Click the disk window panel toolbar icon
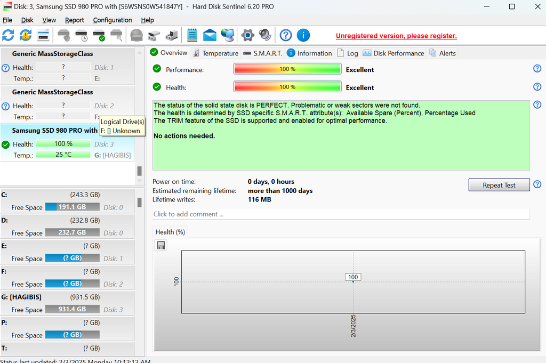The width and height of the screenshot is (546, 363). point(43,35)
